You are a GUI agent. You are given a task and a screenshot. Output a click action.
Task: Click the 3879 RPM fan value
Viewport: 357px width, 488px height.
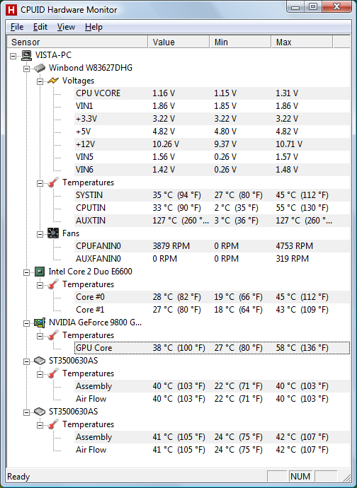pos(171,246)
